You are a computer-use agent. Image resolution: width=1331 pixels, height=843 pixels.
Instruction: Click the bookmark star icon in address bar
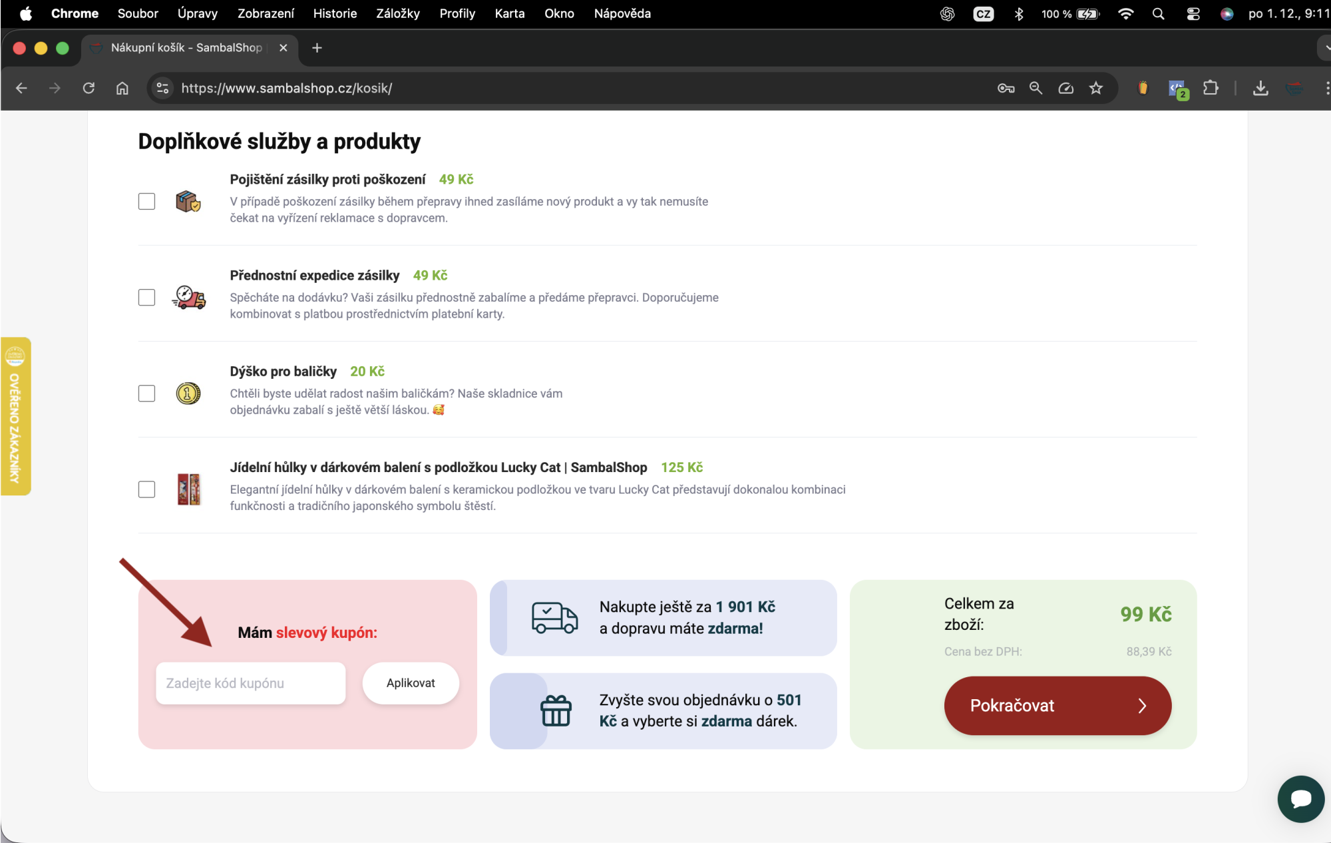1096,88
